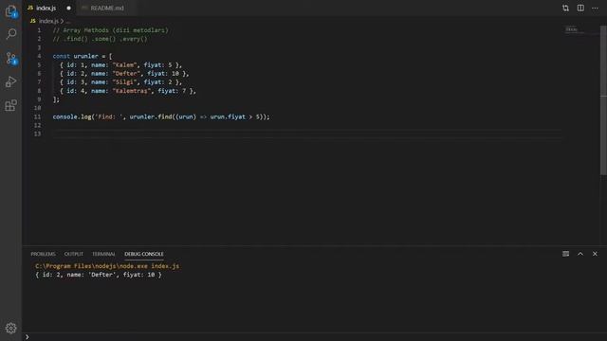
Task: Select the DEBUG CONSOLE panel tab
Action: pos(144,254)
